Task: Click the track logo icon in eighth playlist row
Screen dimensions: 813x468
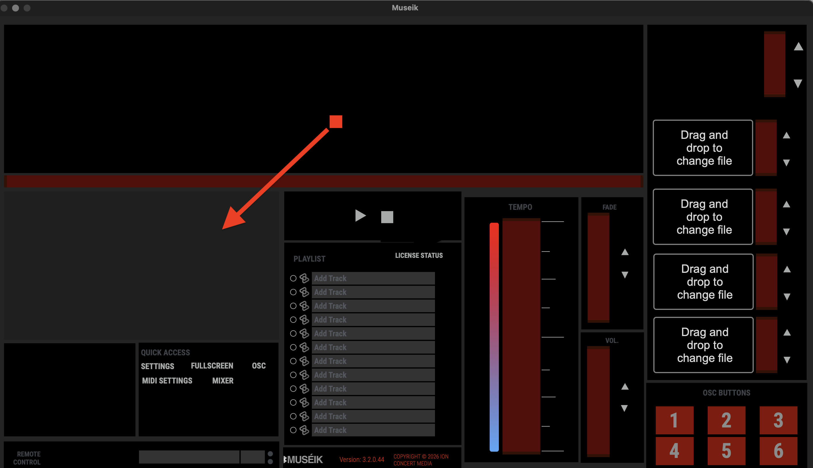Action: pos(304,375)
